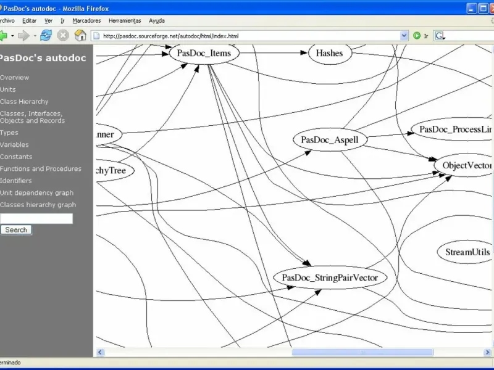Open the Herramientas menu
This screenshot has width=494, height=370.
coord(125,21)
